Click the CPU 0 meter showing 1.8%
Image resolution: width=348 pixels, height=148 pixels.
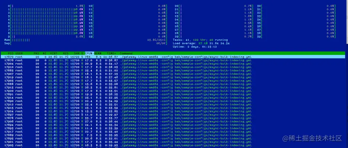click(46, 6)
